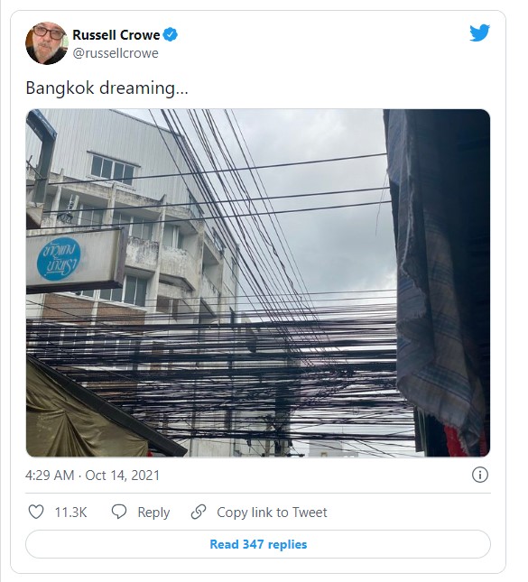Image resolution: width=528 pixels, height=582 pixels.
Task: Open the Bangkok power lines photo
Action: [258, 282]
